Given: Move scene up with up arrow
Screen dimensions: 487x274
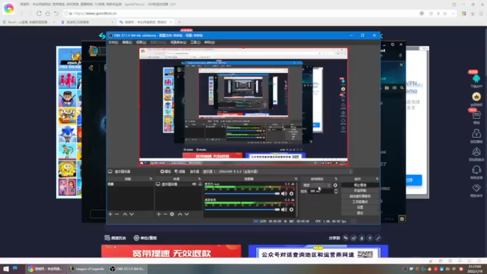Looking at the screenshot, I should point(125,214).
